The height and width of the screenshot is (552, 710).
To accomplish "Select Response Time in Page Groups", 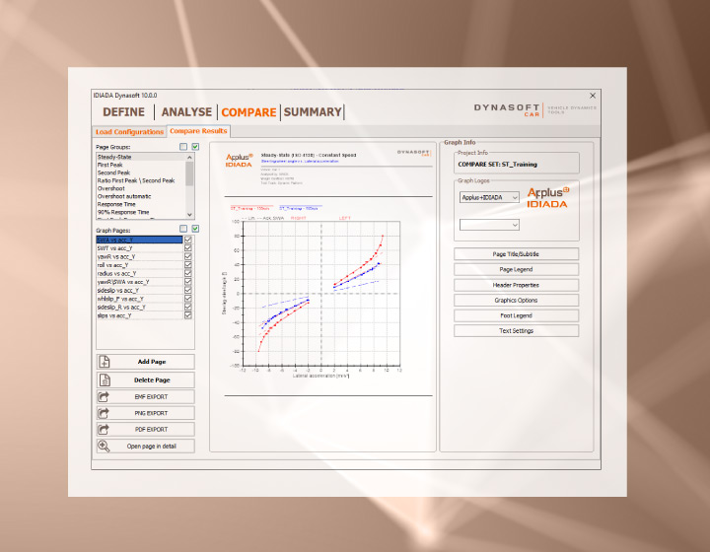I will (141, 204).
